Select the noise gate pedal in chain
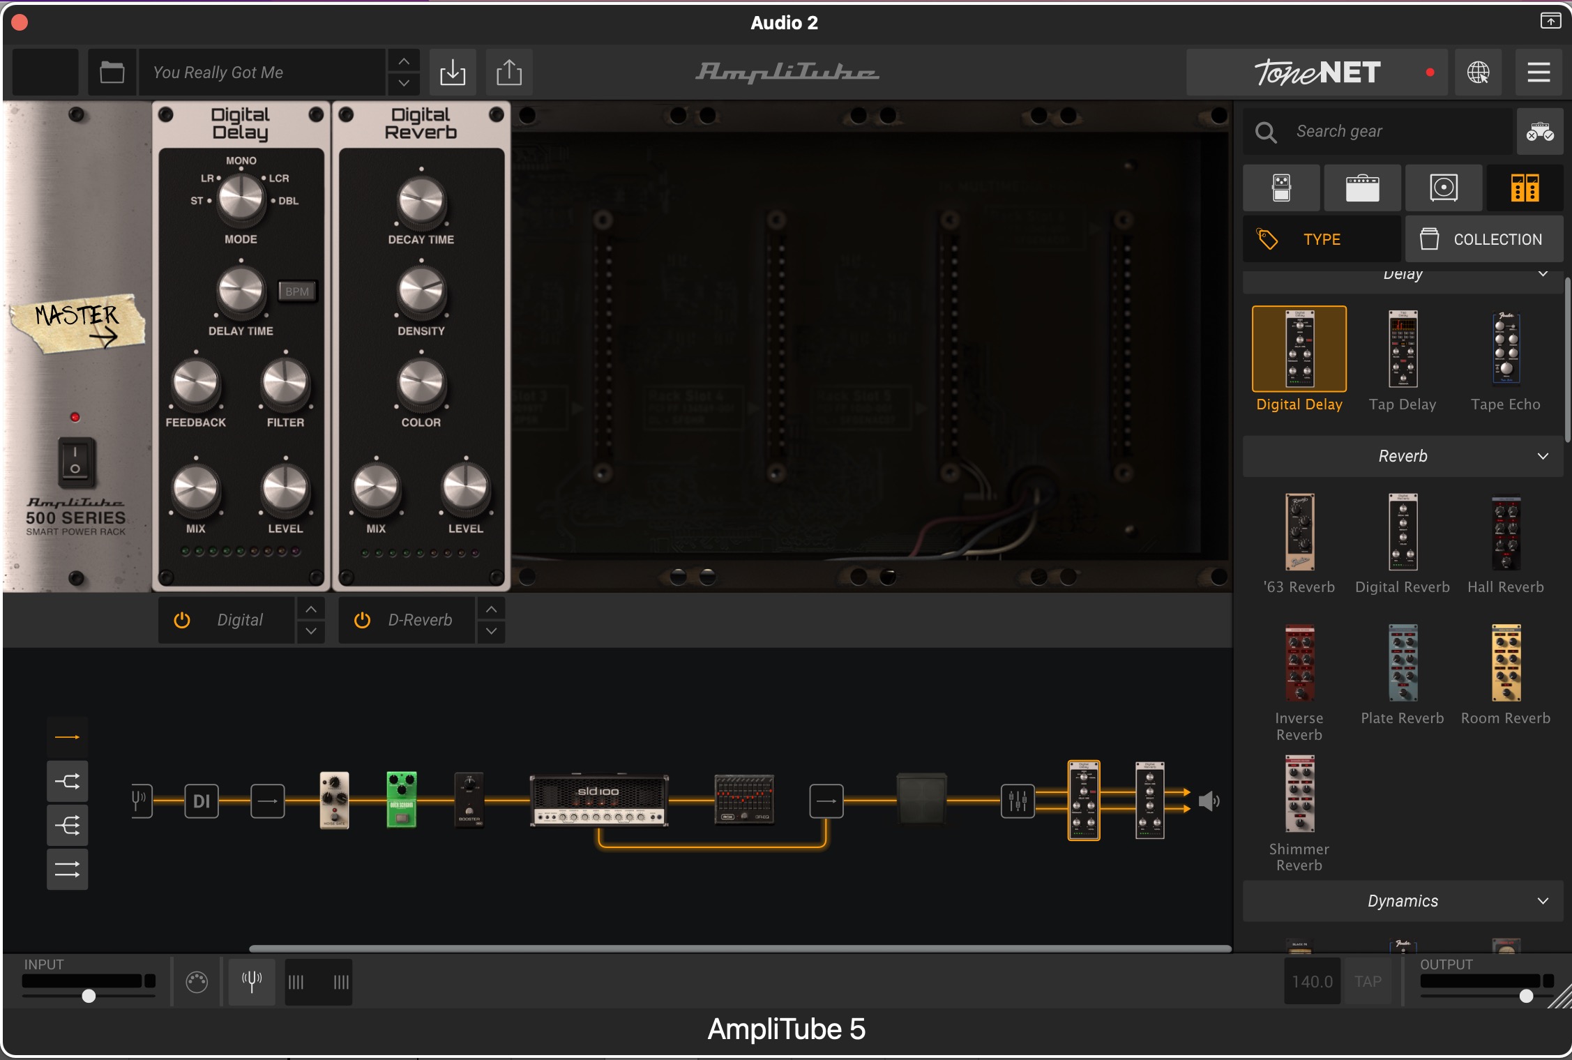This screenshot has height=1060, width=1572. tap(334, 800)
